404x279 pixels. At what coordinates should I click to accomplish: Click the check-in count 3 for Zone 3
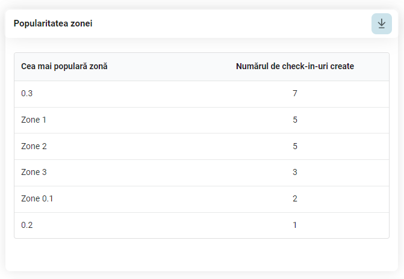tap(295, 172)
